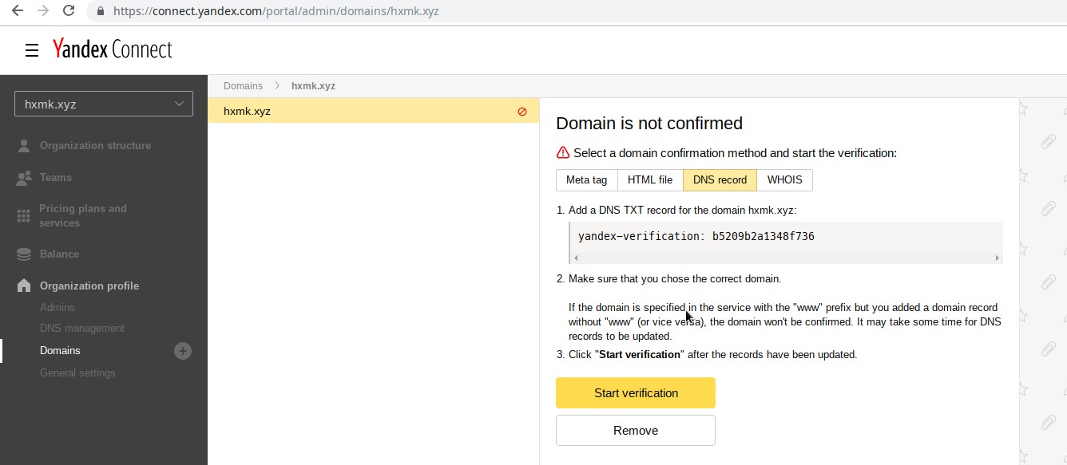Image resolution: width=1067 pixels, height=465 pixels.
Task: Select the Teams icon in the sidebar
Action: 23,177
